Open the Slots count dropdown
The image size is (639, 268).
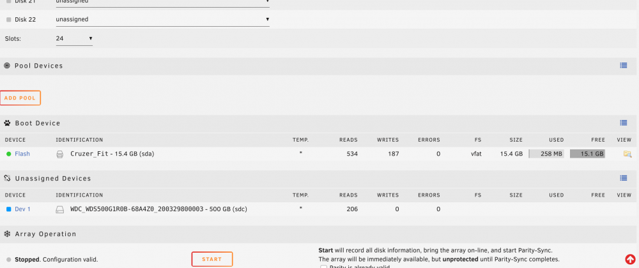pyautogui.click(x=74, y=39)
